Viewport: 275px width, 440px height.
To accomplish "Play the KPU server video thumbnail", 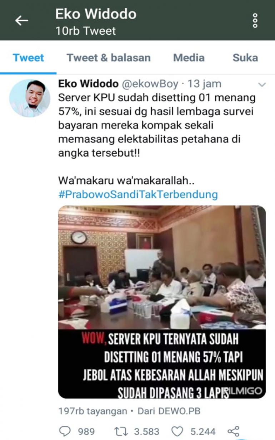I will click(x=162, y=302).
